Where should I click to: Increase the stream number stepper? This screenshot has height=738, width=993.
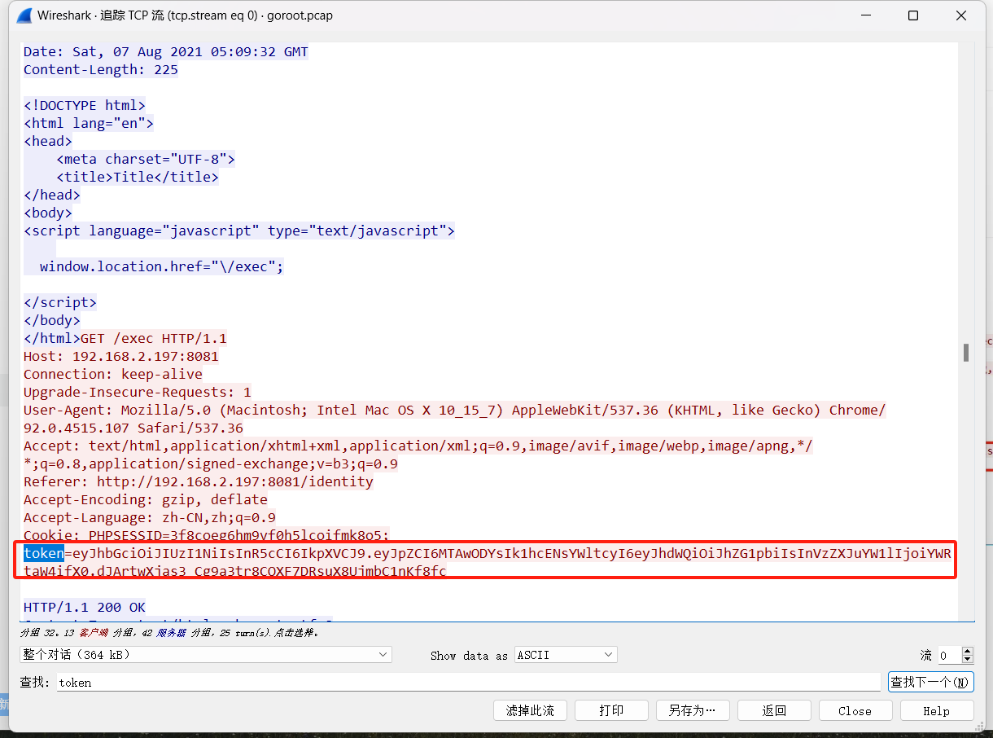pyautogui.click(x=967, y=651)
